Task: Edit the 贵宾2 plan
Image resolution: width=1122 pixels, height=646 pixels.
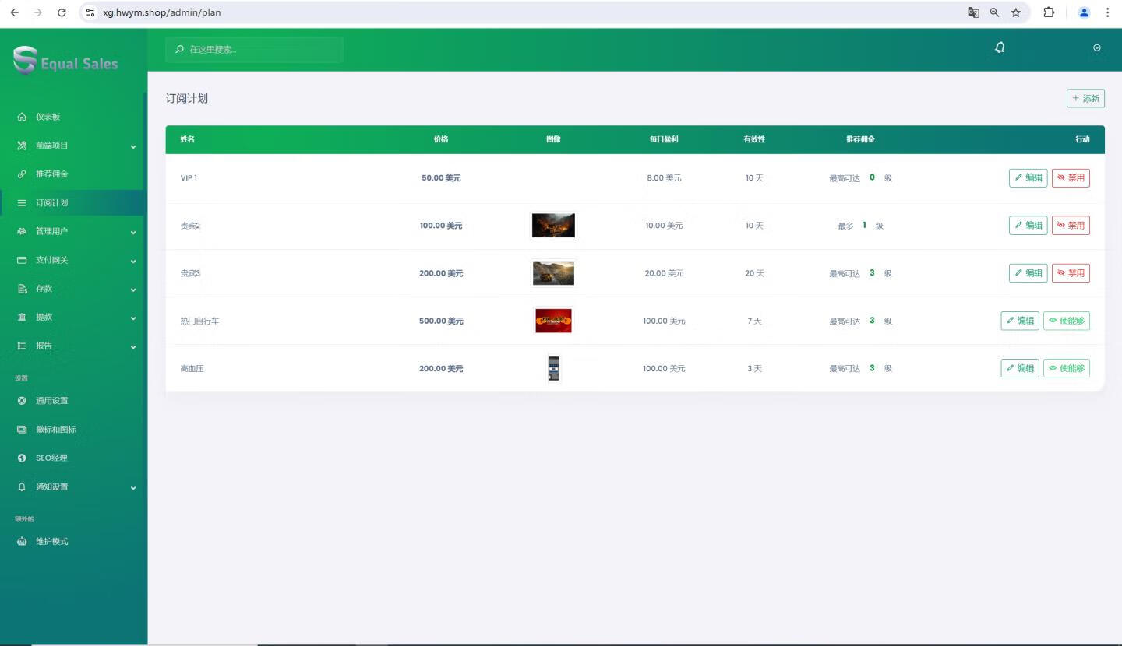Action: point(1028,226)
